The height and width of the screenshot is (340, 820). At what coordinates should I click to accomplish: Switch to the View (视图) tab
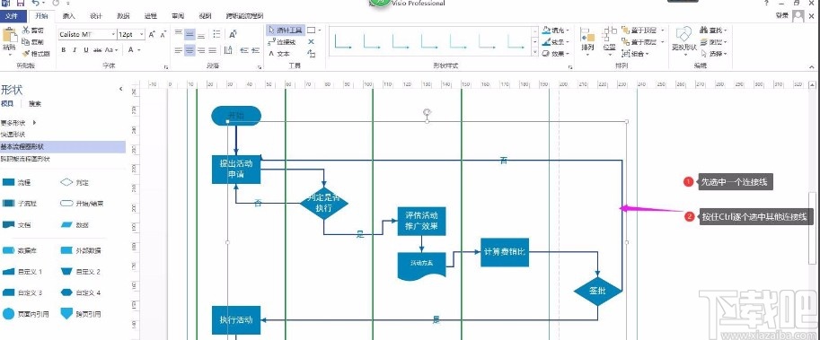click(206, 16)
